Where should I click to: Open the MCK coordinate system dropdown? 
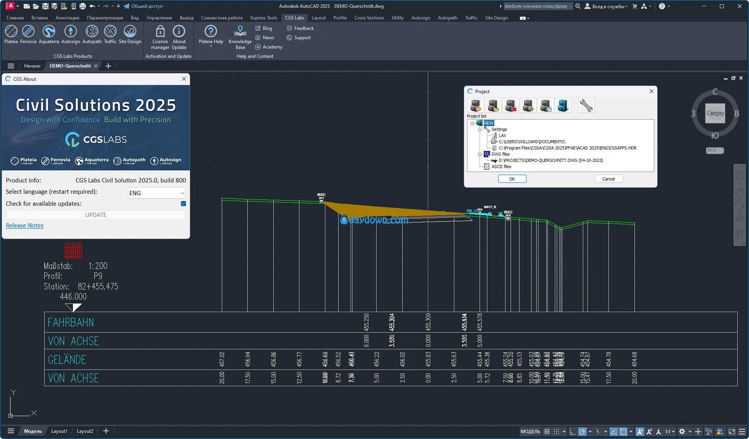(715, 151)
